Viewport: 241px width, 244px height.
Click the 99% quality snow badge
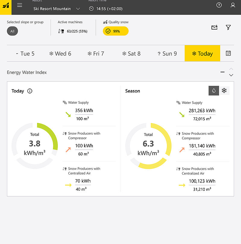116,31
